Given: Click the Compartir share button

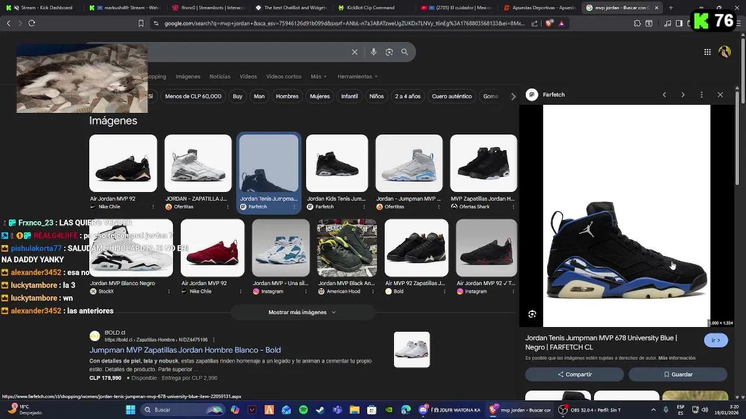Looking at the screenshot, I should click(x=574, y=374).
